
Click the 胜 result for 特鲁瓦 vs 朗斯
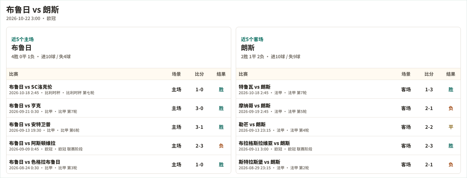click(451, 89)
